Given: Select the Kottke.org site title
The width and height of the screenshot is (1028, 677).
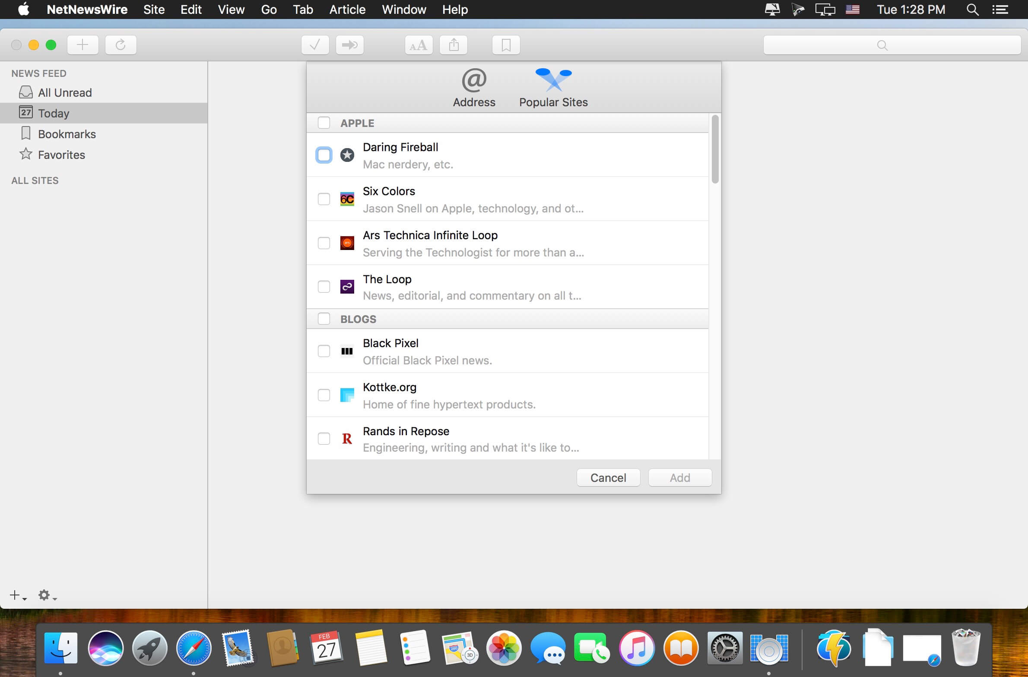Looking at the screenshot, I should [x=390, y=387].
